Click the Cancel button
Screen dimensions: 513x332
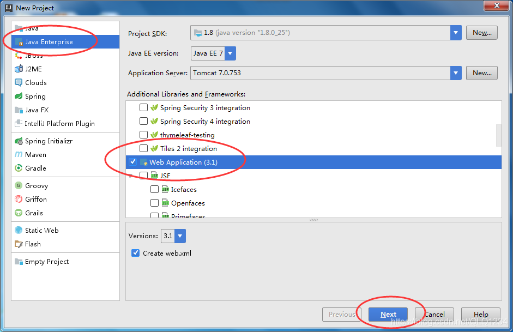pos(434,315)
